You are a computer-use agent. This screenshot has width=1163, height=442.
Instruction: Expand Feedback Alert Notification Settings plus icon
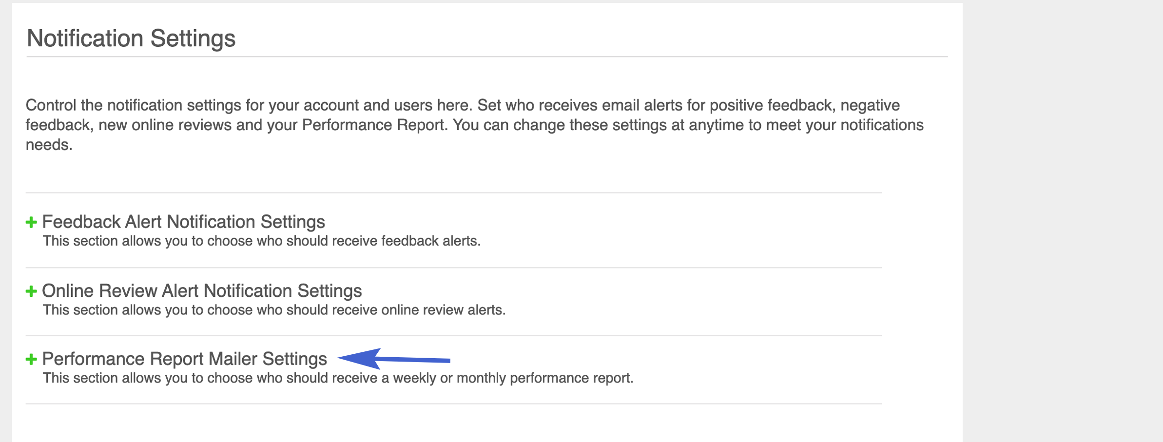point(31,223)
